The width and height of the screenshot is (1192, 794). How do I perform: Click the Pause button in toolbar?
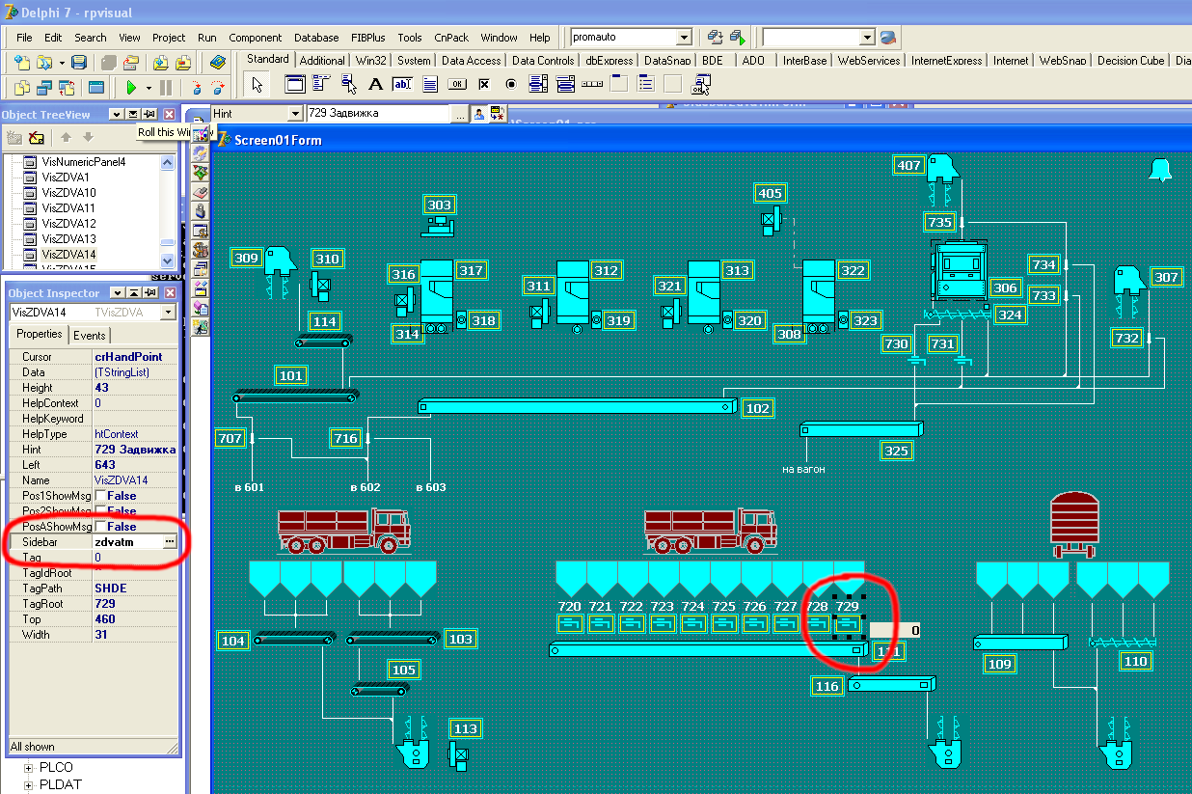click(166, 87)
